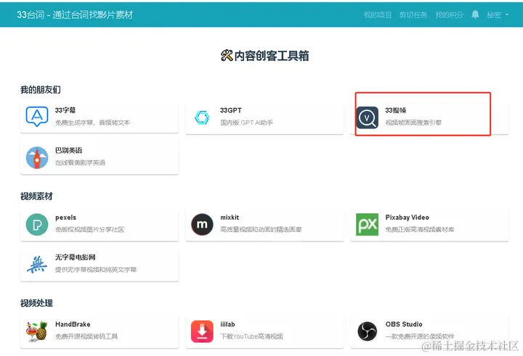This screenshot has width=523, height=356.
Task: Click the description 免费生成字幕，音频转文本
Action: pos(93,123)
